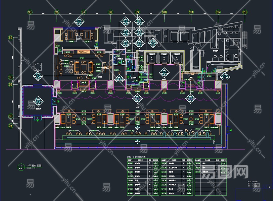Select the S10 grid axis bubble
The width and height of the screenshot is (273, 201).
click(x=164, y=12)
